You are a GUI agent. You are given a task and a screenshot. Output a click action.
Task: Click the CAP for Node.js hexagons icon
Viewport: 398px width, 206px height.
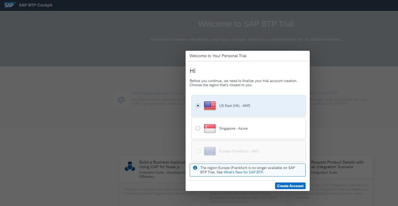[x=130, y=166]
